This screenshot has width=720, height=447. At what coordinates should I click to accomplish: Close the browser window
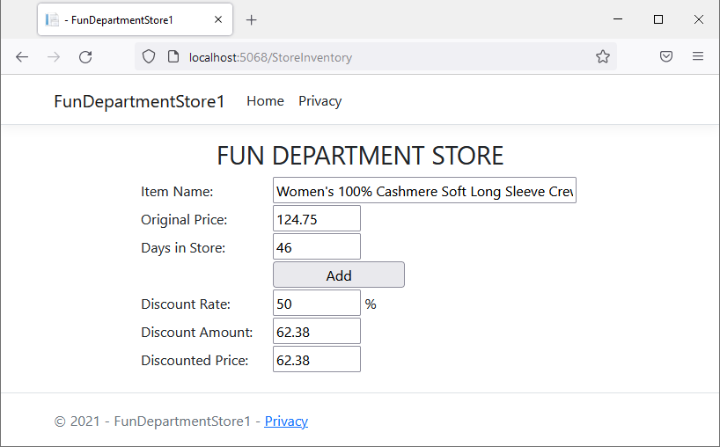coord(698,19)
